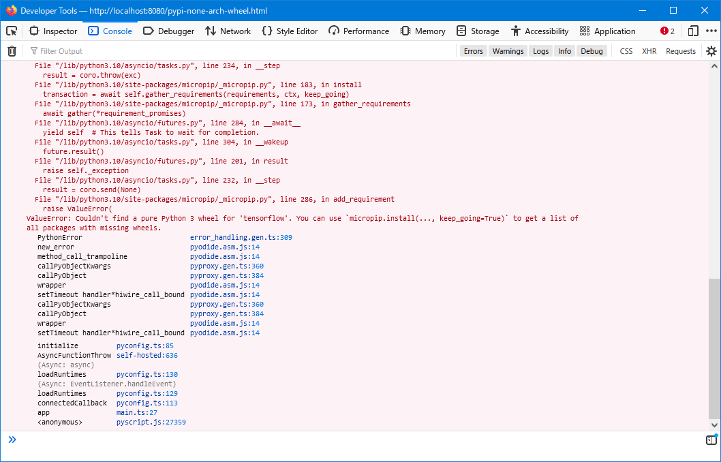Activate the element picker icon

(x=12, y=31)
